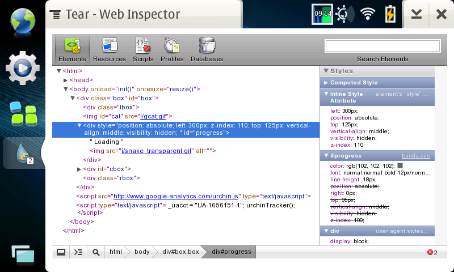Screen dimensions: 454x272
Task: Select the img id cat element
Action: [x=128, y=116]
